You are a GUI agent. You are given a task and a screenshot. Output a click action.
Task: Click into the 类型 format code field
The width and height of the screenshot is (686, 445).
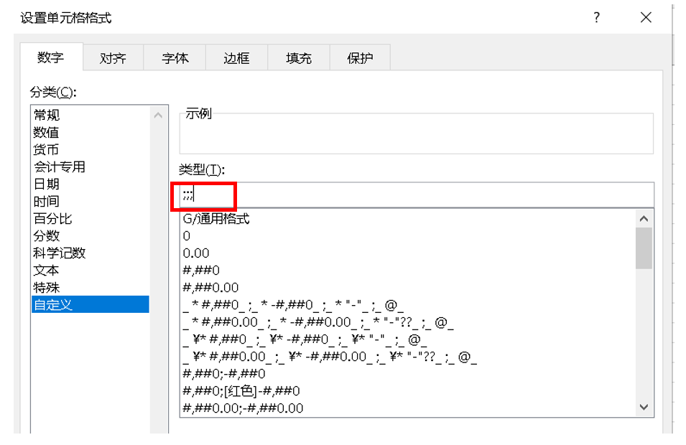click(x=417, y=195)
